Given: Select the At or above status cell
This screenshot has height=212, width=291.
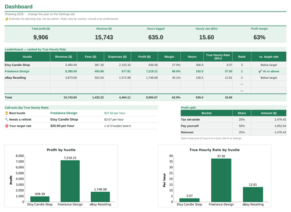Looking at the screenshot, I should click(x=269, y=71).
